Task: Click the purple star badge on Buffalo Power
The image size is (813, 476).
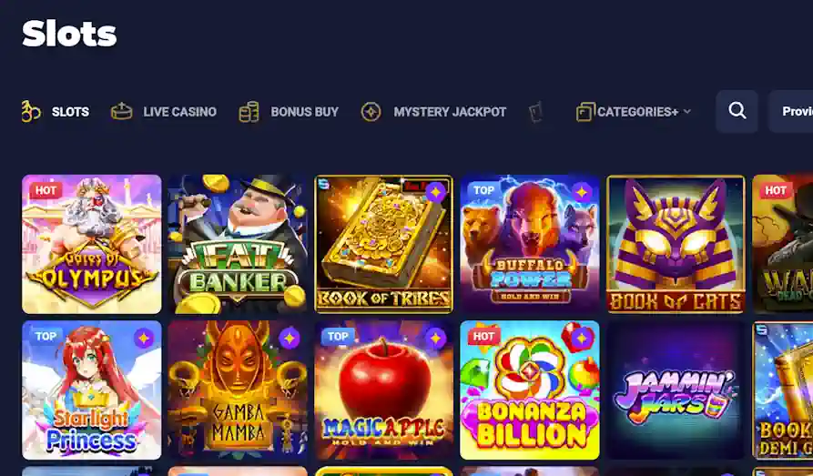Action: pos(582,192)
